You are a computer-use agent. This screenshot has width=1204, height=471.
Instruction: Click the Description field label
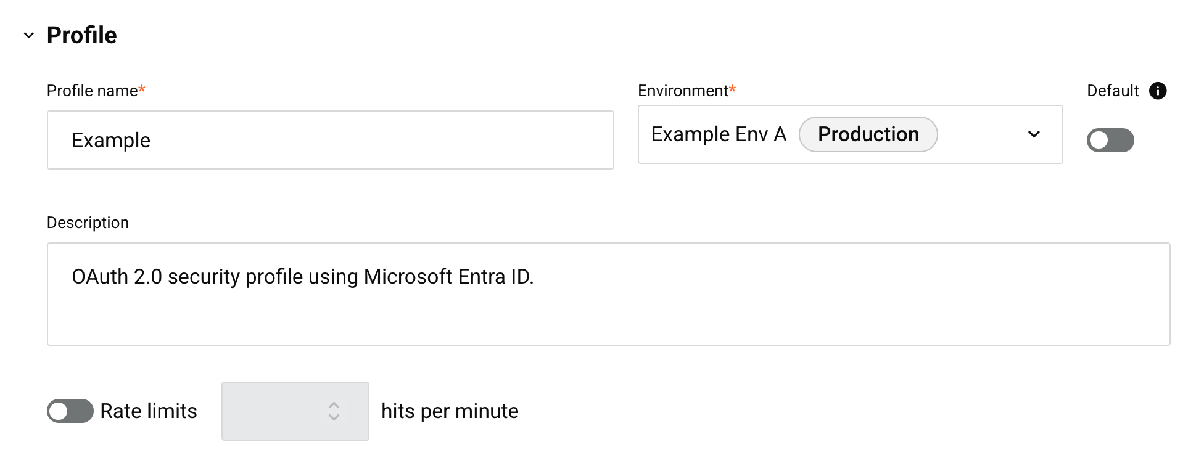tap(88, 223)
